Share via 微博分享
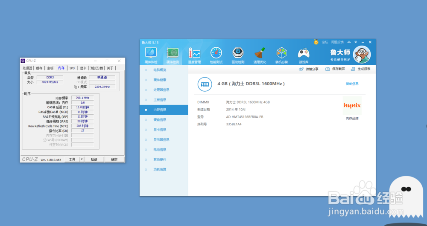The image size is (427, 226). pos(309,69)
